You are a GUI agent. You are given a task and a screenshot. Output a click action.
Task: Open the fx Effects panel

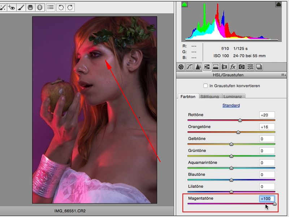coord(233,67)
